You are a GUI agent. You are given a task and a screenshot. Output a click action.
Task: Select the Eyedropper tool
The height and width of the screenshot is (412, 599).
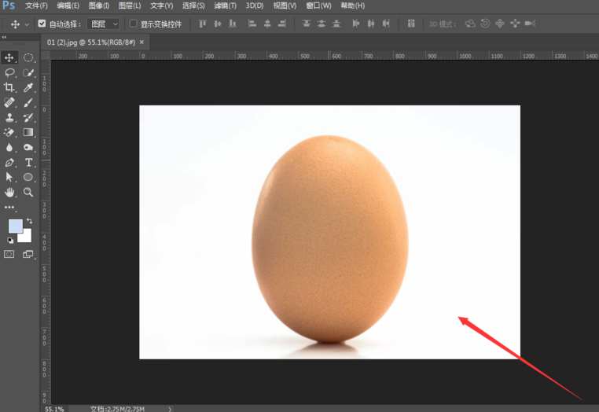[28, 87]
